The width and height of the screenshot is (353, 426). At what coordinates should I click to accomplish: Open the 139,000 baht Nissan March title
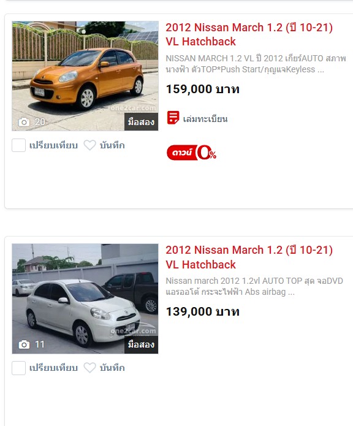click(x=249, y=257)
